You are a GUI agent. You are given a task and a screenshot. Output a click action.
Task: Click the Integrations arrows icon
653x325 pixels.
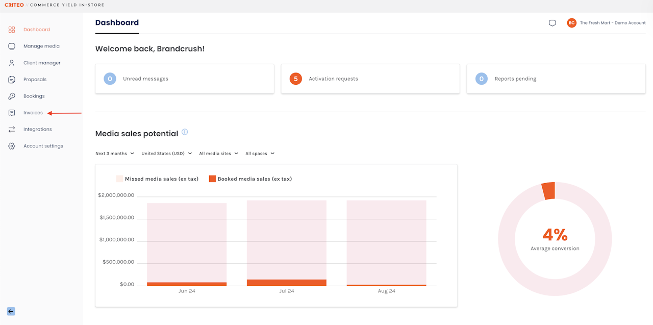[12, 130]
